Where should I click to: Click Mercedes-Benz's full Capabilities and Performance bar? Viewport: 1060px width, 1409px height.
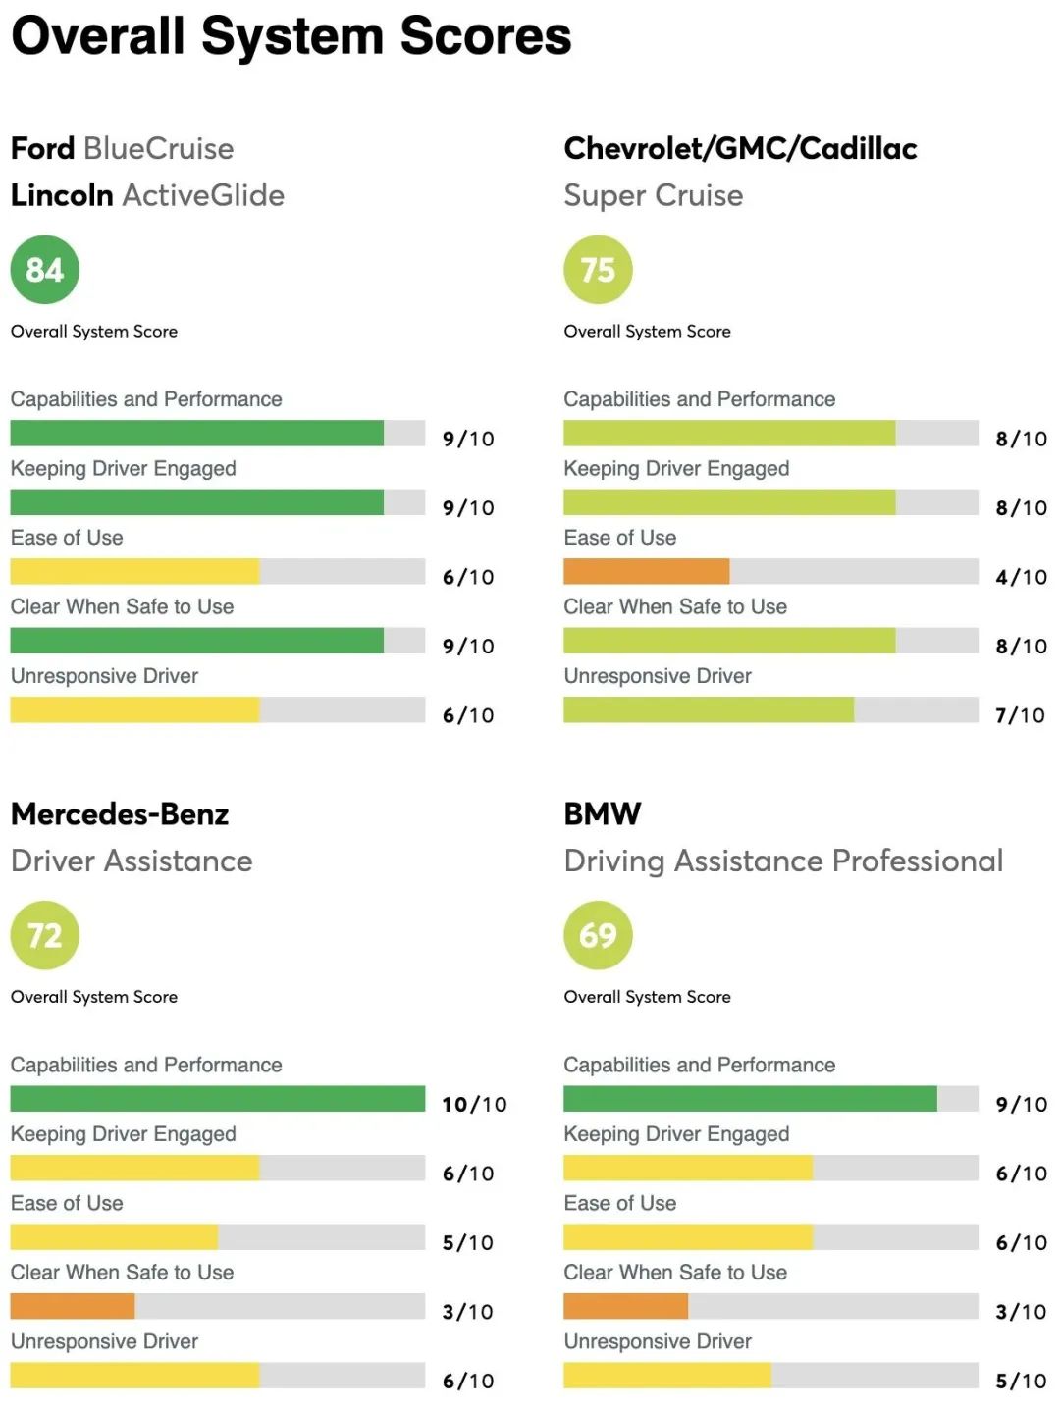tap(217, 1098)
